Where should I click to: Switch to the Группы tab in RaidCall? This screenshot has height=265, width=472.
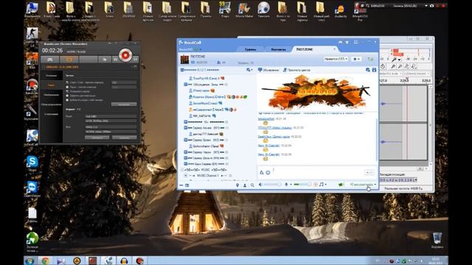251,49
